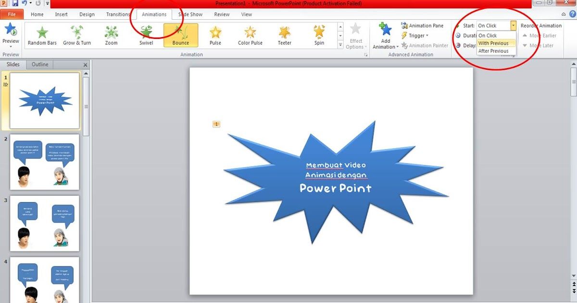This screenshot has width=577, height=303.
Task: Select the Zoom animation effect
Action: (x=112, y=35)
